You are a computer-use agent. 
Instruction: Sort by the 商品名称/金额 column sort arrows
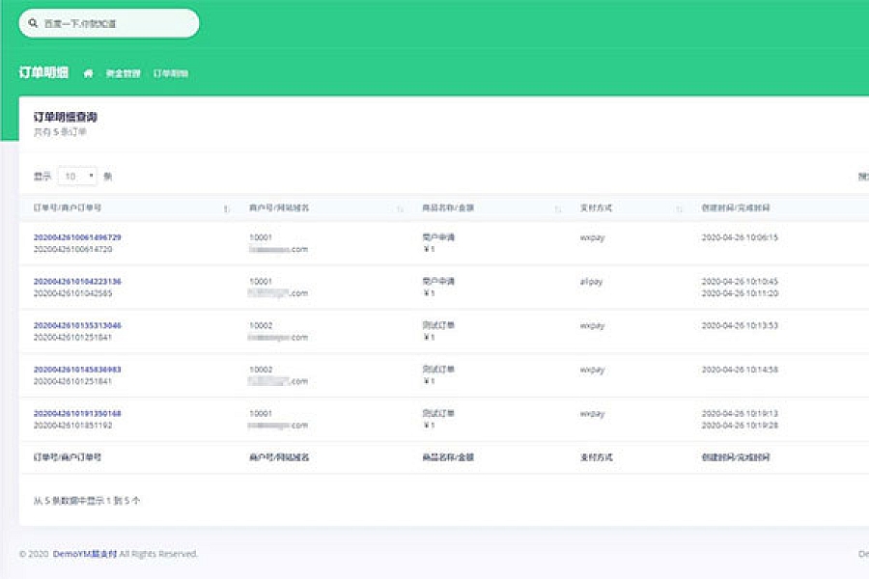pos(557,208)
